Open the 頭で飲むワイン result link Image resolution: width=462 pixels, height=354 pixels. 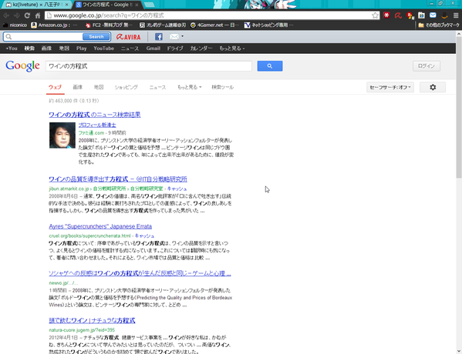pyautogui.click(x=92, y=320)
